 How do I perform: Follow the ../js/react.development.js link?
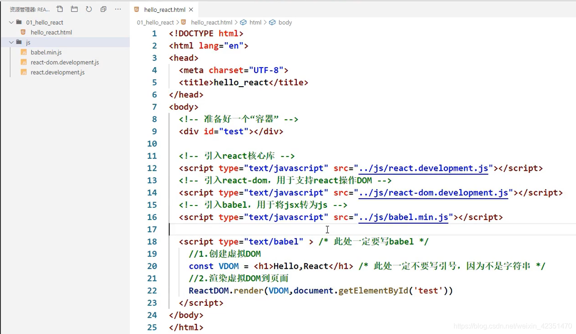423,169
